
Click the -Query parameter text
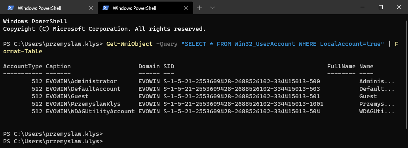167,44
